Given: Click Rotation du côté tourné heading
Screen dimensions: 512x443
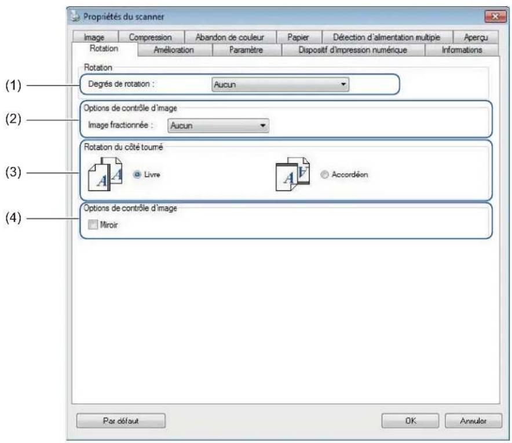Looking at the screenshot, I should tap(123, 147).
